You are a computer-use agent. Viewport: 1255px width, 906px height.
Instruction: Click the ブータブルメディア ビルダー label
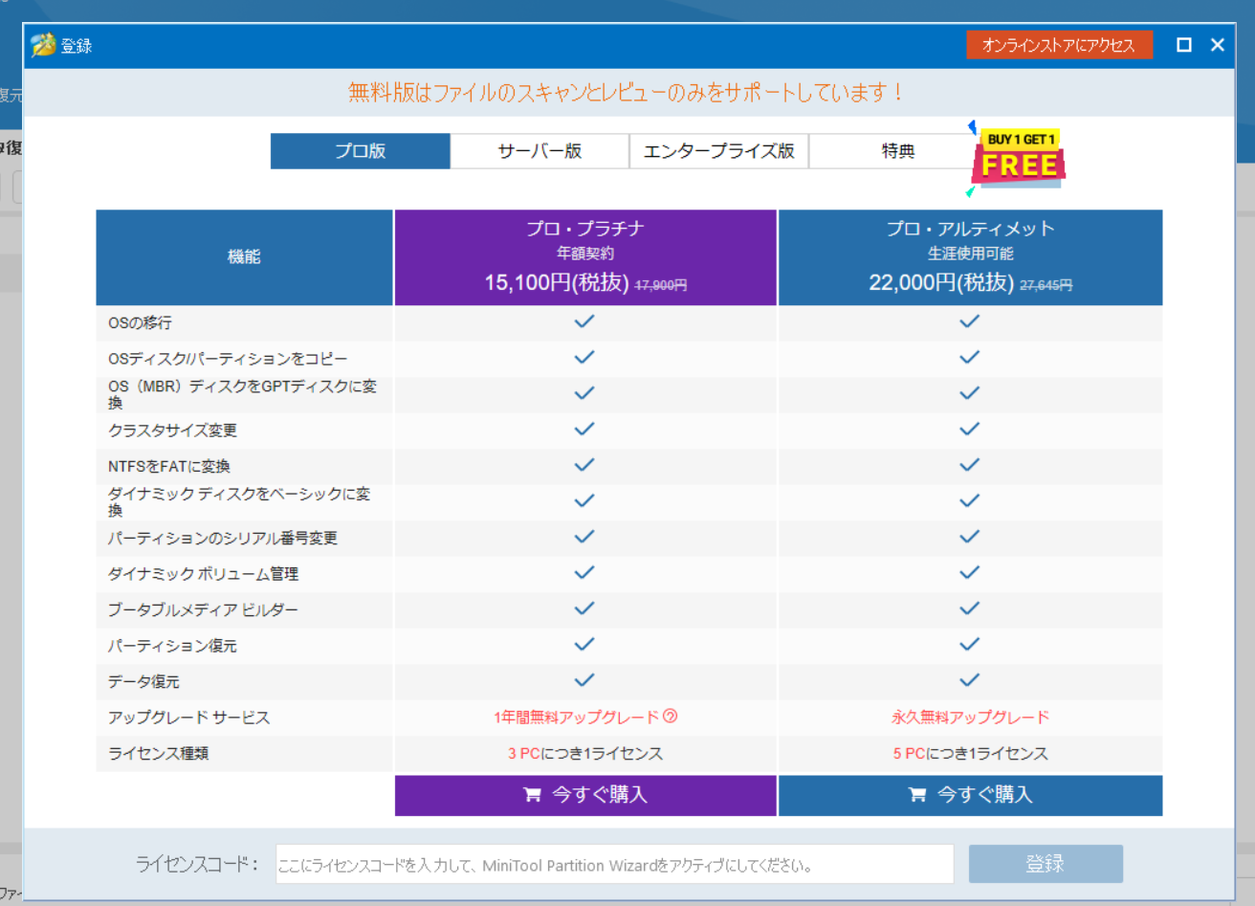[203, 610]
